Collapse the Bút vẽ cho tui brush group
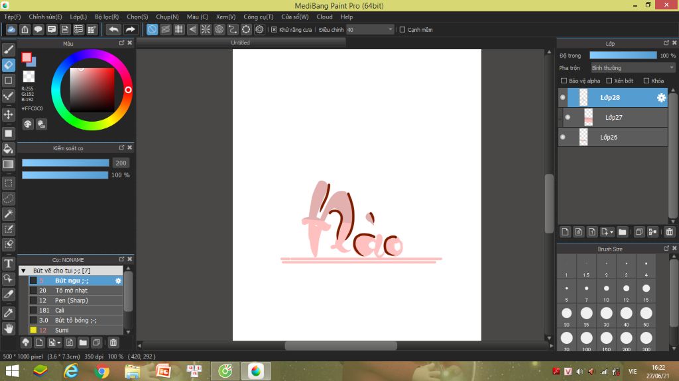 (x=23, y=271)
